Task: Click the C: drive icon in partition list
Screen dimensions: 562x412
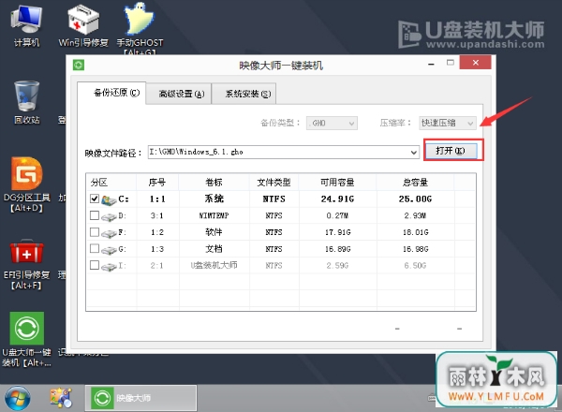Action: (x=109, y=199)
